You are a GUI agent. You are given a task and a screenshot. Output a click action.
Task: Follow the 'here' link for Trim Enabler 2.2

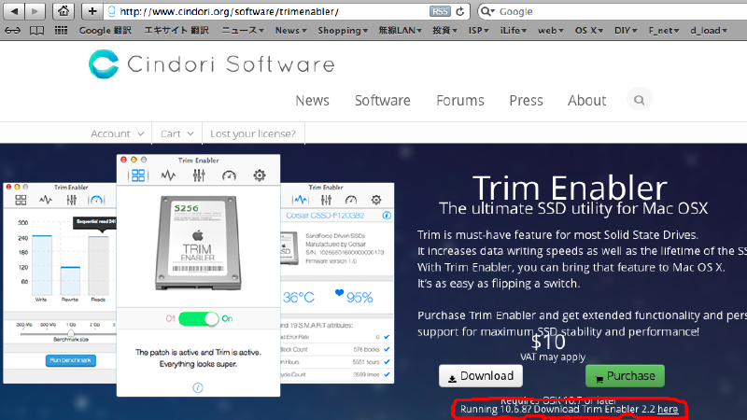click(668, 409)
